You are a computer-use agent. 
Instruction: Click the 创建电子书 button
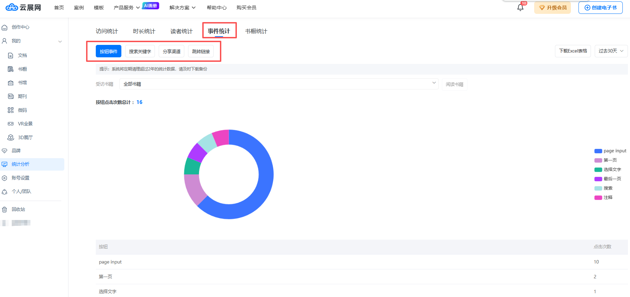pos(600,8)
